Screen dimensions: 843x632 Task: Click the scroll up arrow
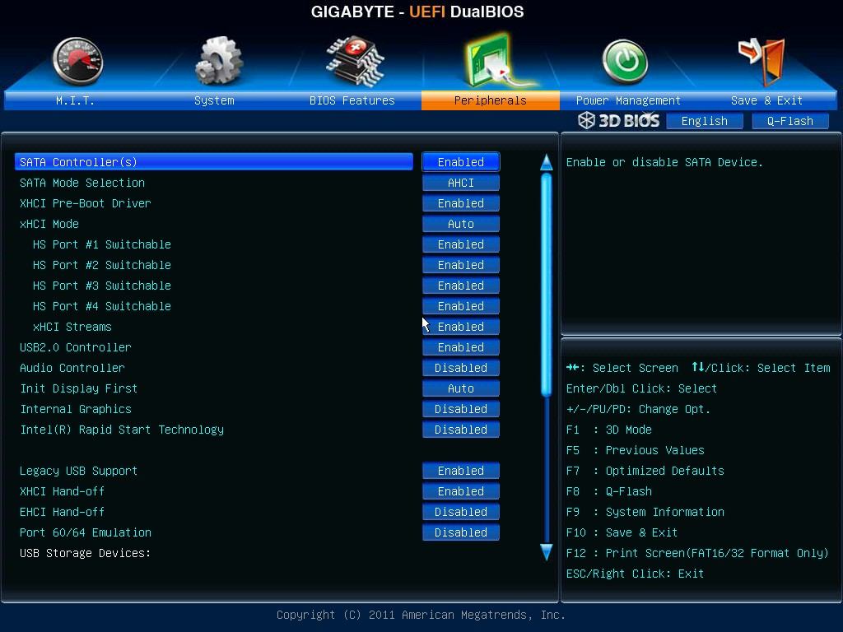point(547,162)
